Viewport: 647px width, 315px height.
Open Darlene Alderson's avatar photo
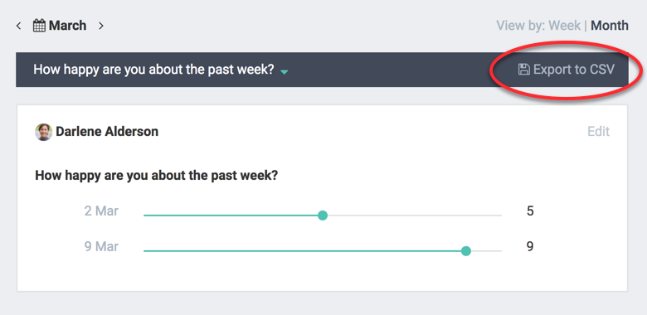click(43, 132)
